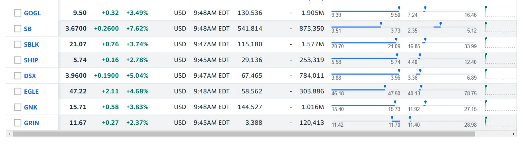
Task: Select the GRIN checkbox
Action: point(17,123)
